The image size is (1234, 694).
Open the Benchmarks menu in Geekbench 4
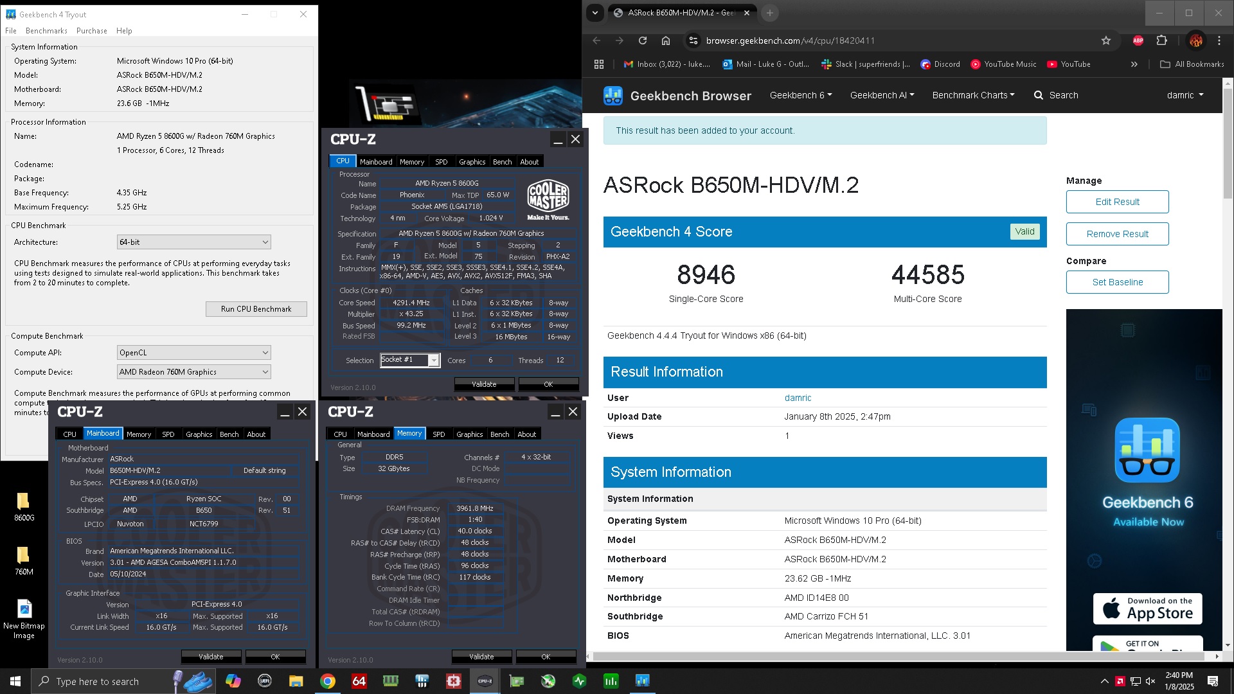click(x=46, y=31)
